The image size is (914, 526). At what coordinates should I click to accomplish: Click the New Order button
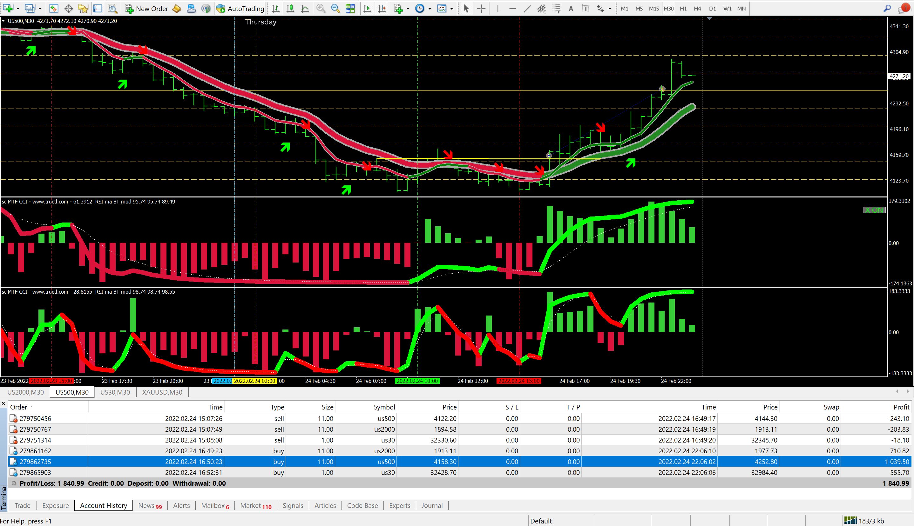[146, 8]
